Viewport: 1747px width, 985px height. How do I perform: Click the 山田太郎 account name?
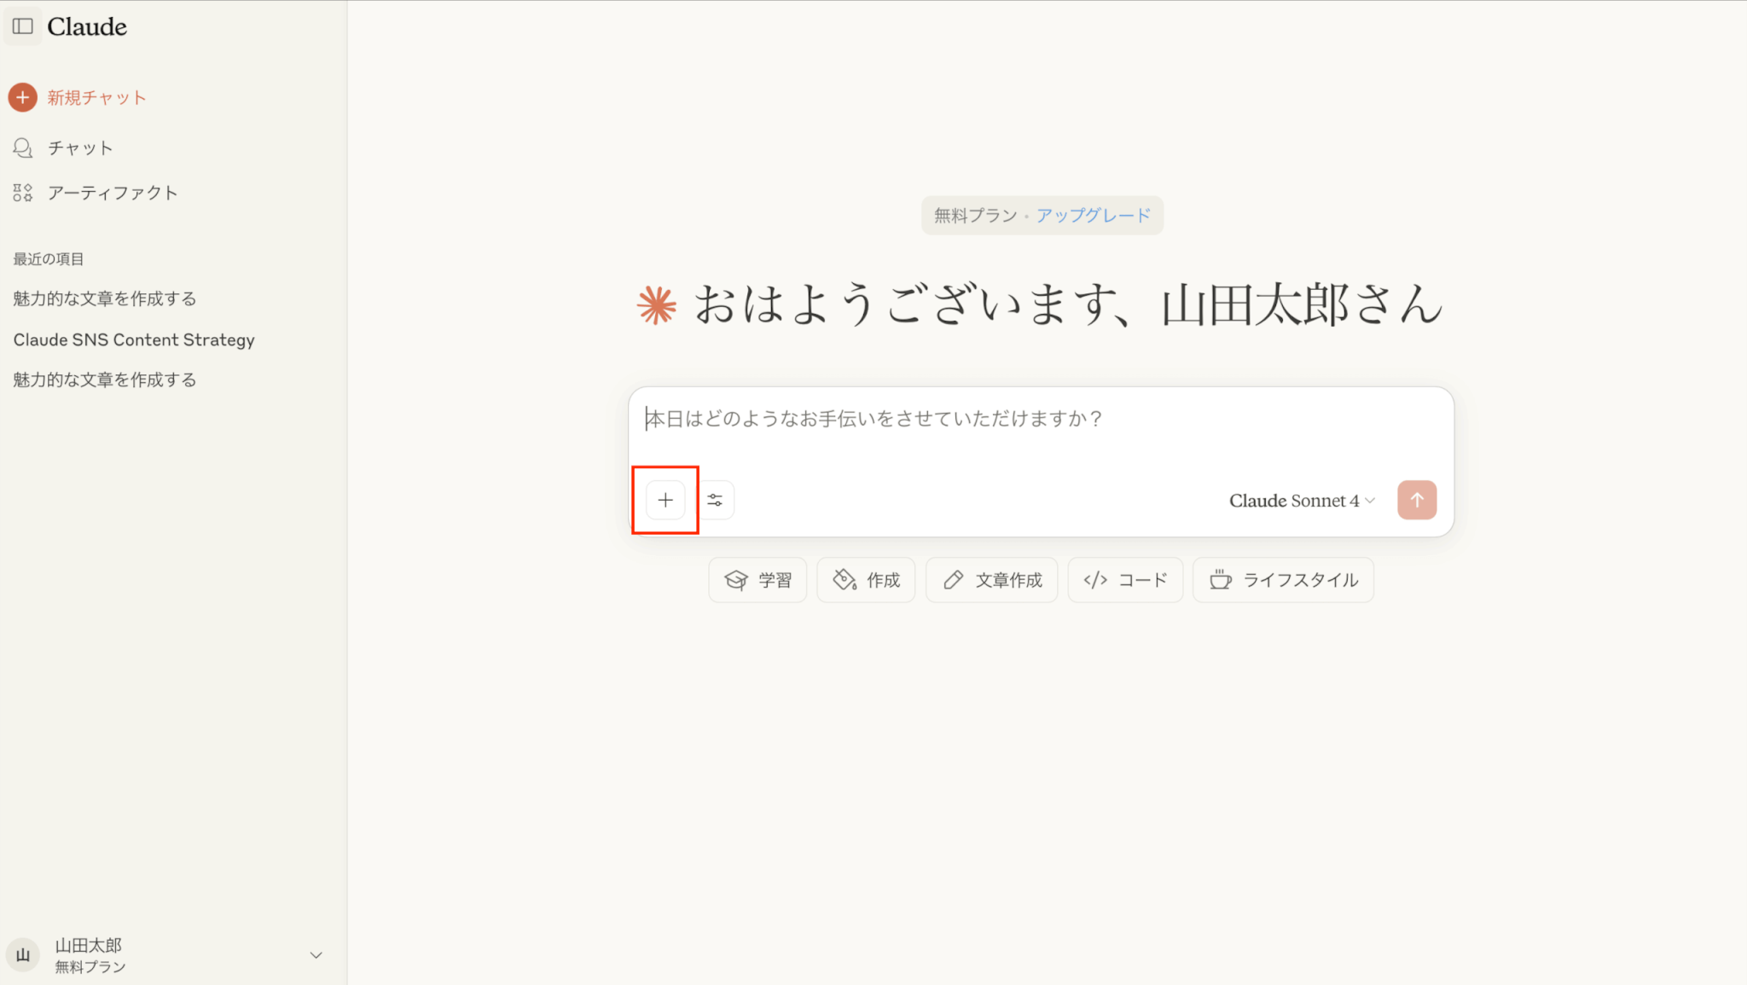click(x=89, y=945)
